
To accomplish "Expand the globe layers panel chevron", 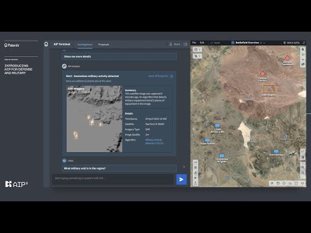I will click(200, 50).
